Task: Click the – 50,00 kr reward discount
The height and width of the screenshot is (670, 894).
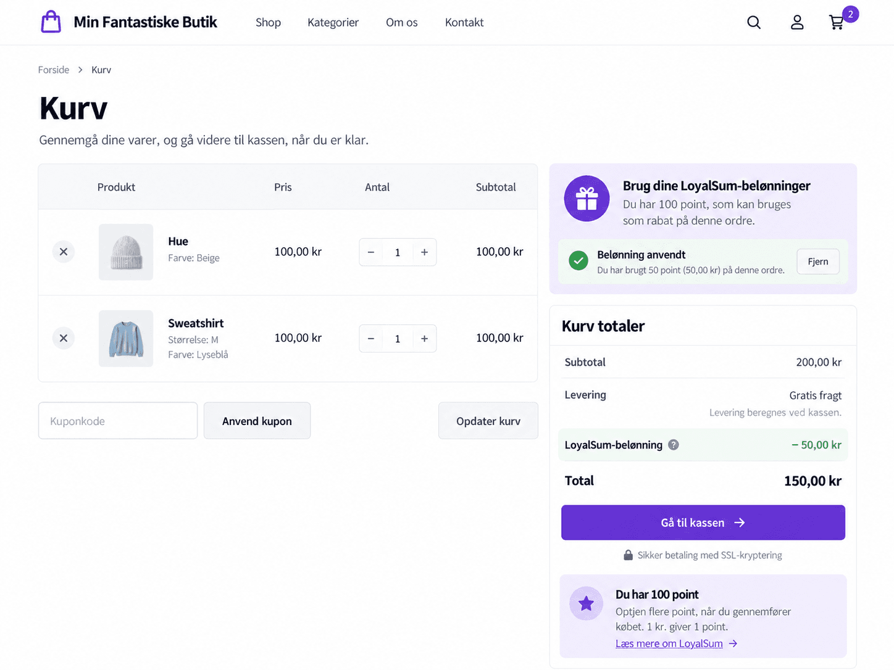Action: 816,445
